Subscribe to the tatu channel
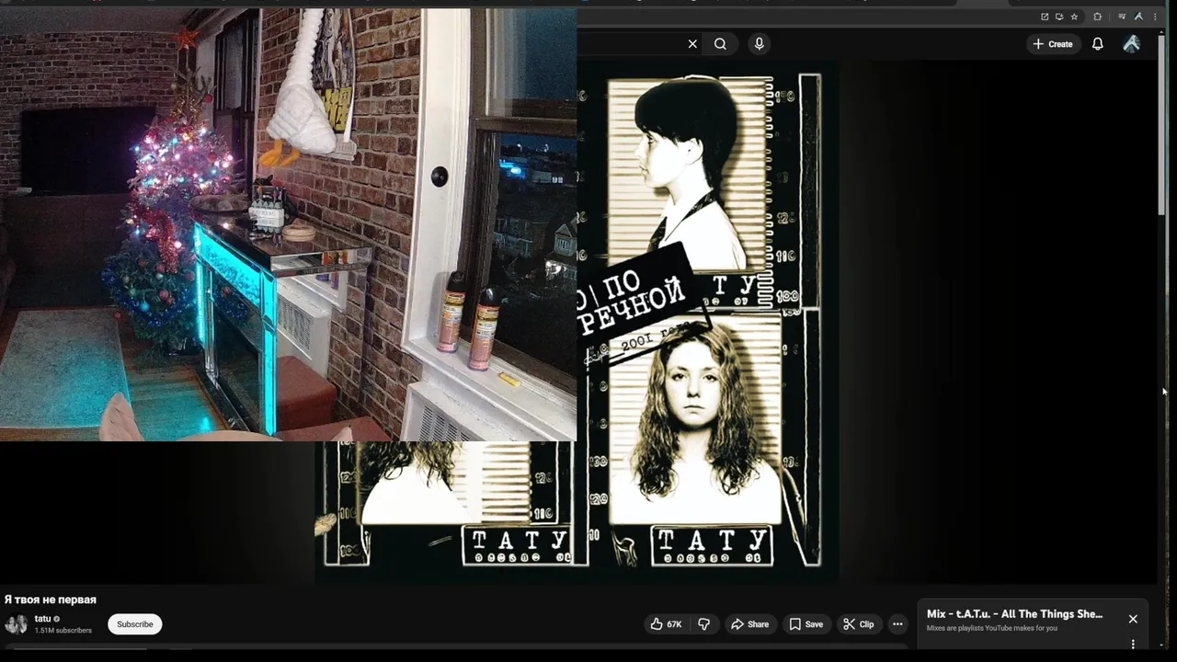 coord(134,624)
